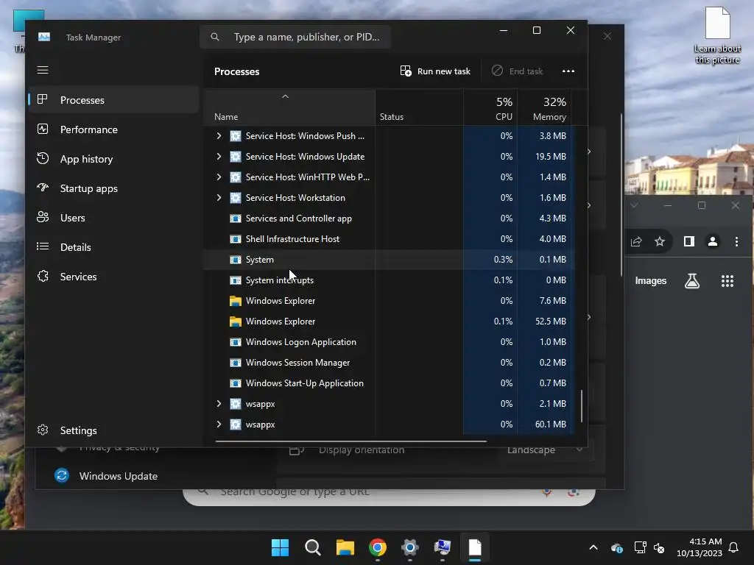The image size is (754, 565).
Task: Open File Explorer from taskbar
Action: [x=345, y=547]
